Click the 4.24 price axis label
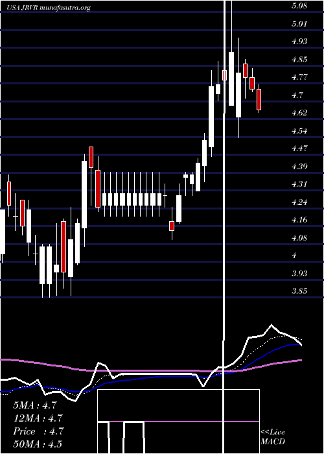Screen dimensions: 324x454 (299, 202)
